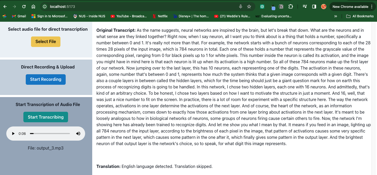Click the Select File button
The height and width of the screenshot is (175, 377).
pyautogui.click(x=46, y=41)
